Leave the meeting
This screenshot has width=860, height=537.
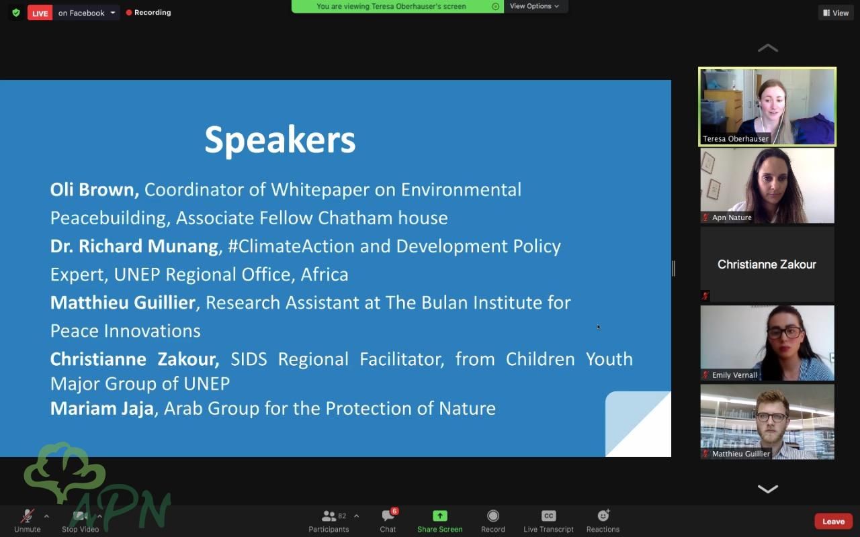point(833,522)
